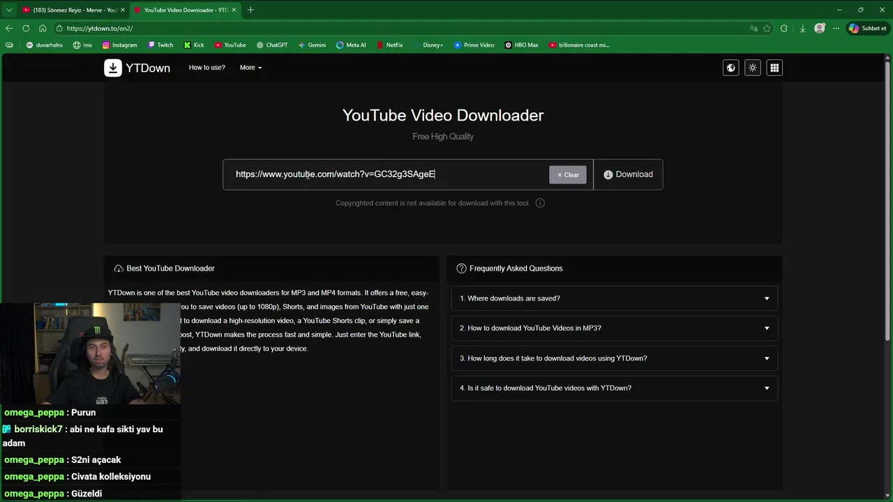
Task: Click the chat username borriskick7
Action: tap(38, 429)
